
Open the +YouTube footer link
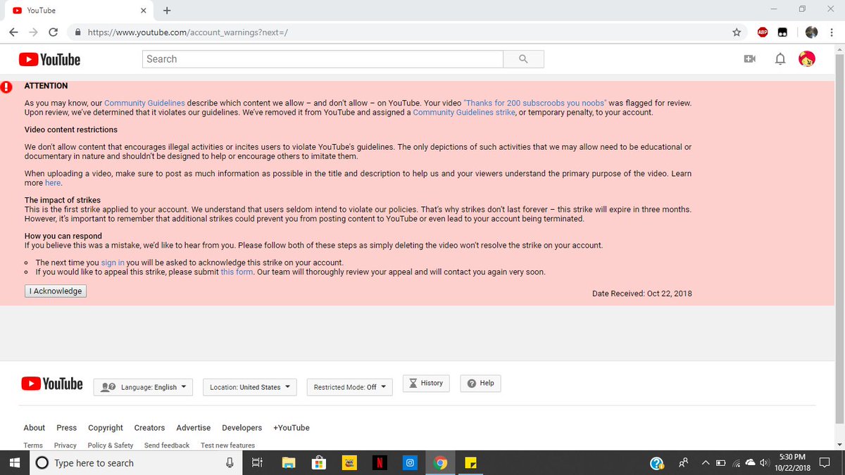point(292,428)
